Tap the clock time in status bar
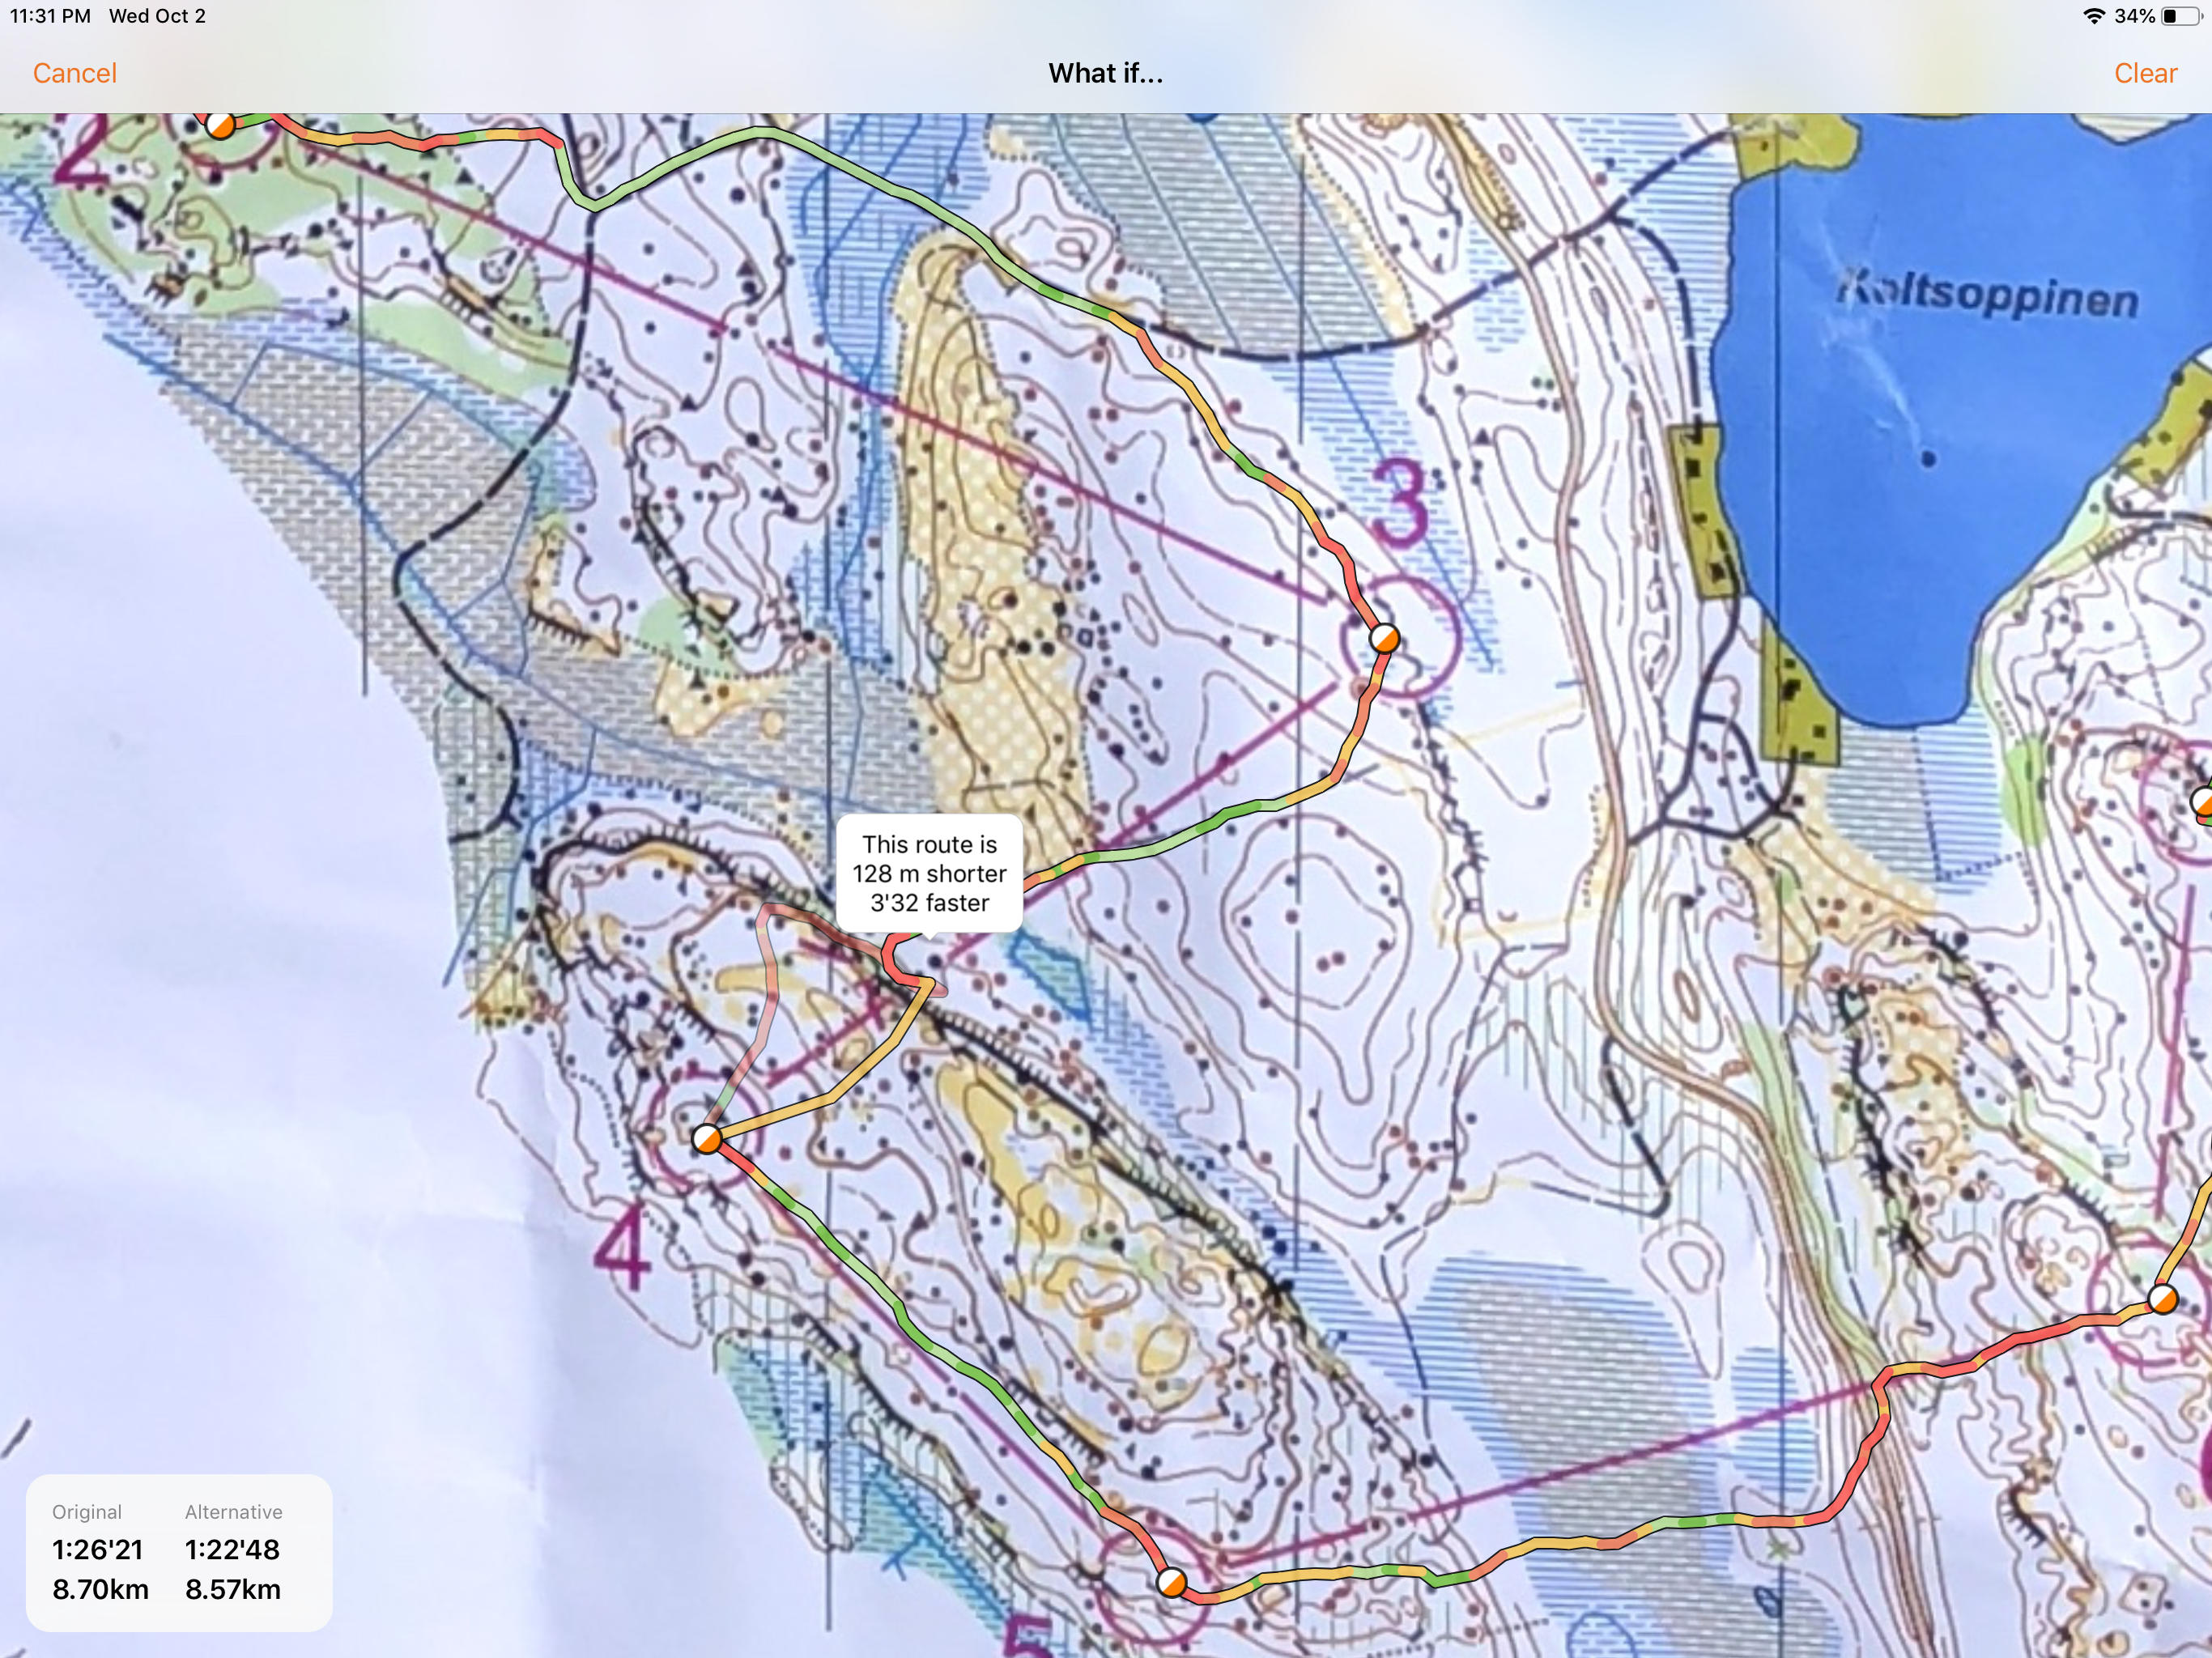Screen dimensions: 2212x1658 click(x=50, y=16)
